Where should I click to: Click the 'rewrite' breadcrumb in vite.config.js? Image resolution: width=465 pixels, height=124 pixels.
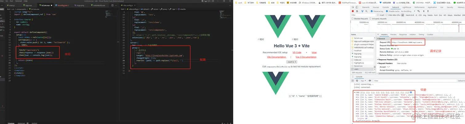pos(182,9)
